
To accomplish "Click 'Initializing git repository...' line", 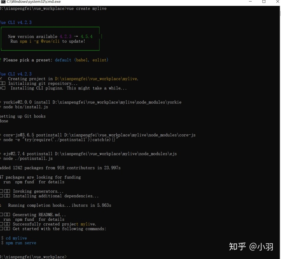I will coord(39,84).
